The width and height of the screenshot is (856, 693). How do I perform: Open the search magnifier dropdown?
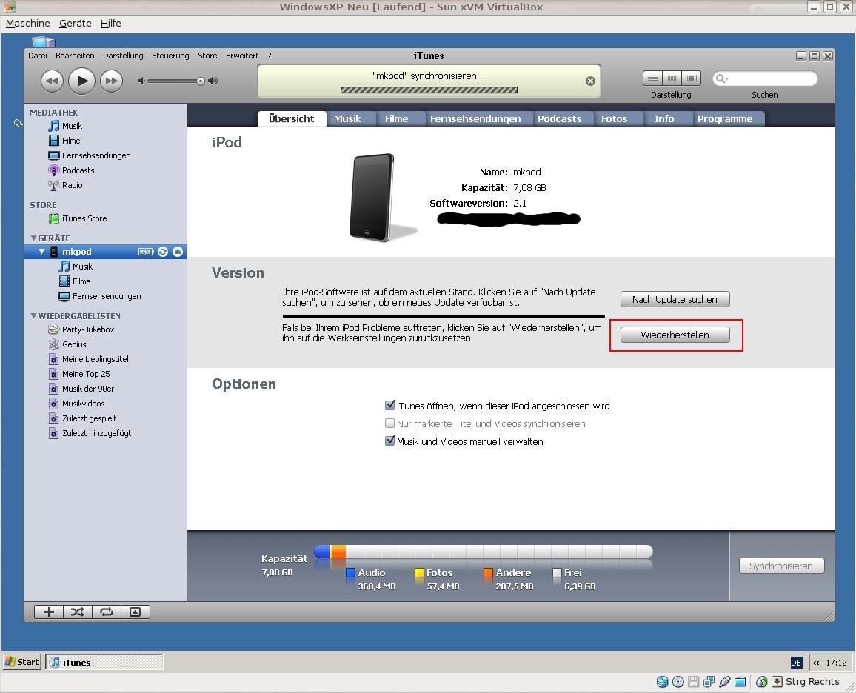tap(722, 78)
